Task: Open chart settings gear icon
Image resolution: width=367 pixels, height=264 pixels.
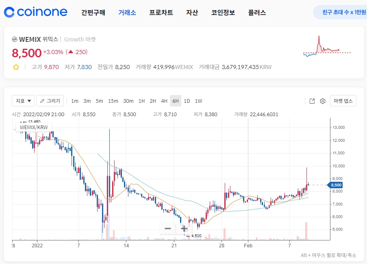Action: pos(323,101)
